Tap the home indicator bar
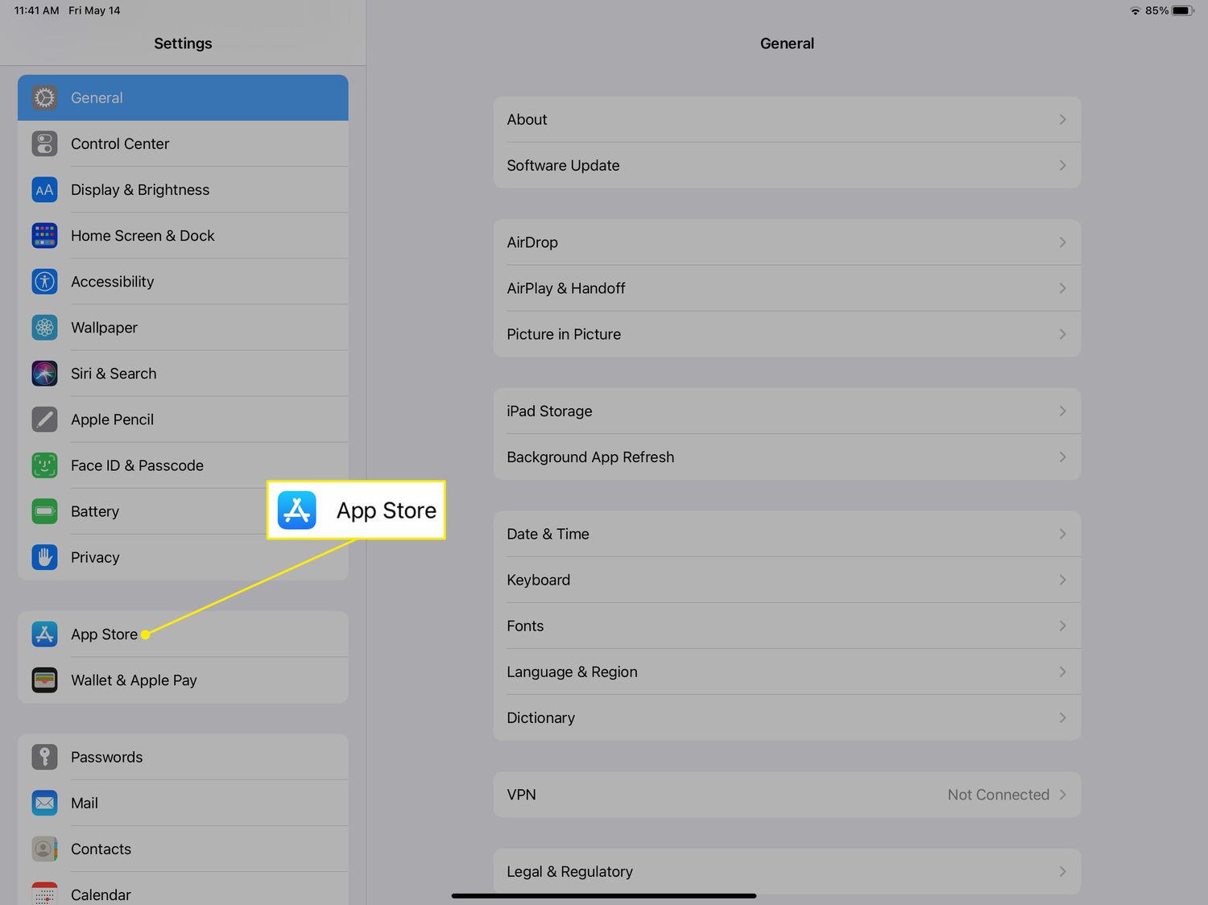This screenshot has height=905, width=1208. point(603,895)
